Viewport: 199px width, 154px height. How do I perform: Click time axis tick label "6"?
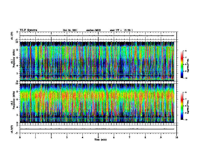114,137
